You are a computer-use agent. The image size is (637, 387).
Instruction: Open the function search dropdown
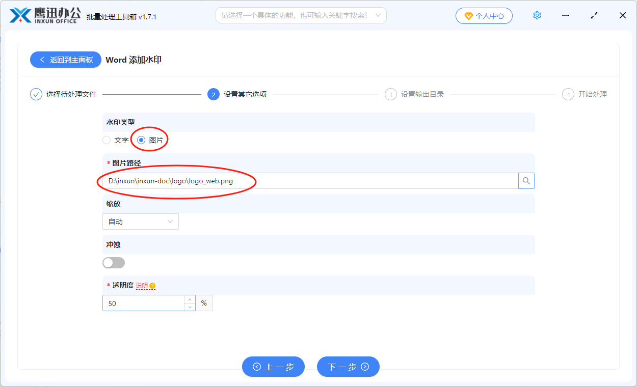(x=301, y=15)
